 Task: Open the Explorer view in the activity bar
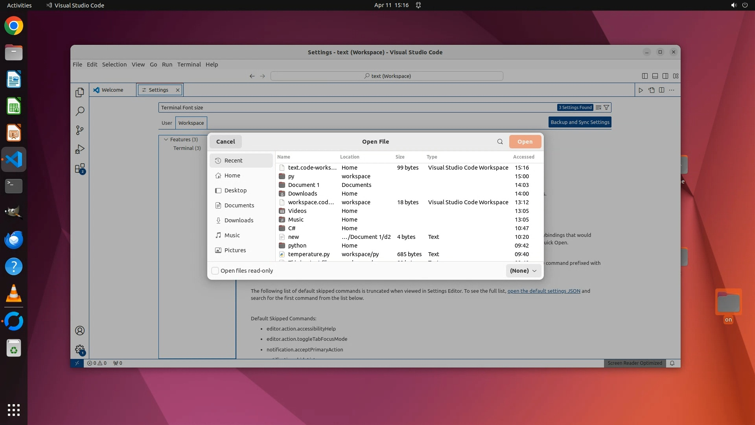coord(80,92)
